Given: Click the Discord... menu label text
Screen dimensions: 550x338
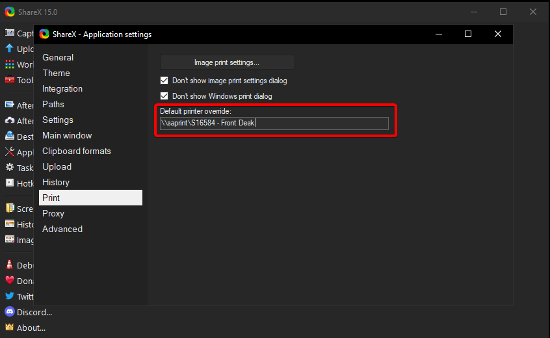Looking at the screenshot, I should (x=34, y=312).
